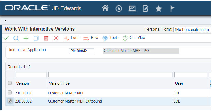The width and height of the screenshot is (212, 111).
Task: Click the Version Title column filter field
Action: [111, 75]
